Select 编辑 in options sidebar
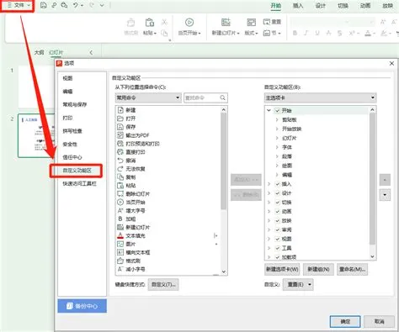 point(67,92)
